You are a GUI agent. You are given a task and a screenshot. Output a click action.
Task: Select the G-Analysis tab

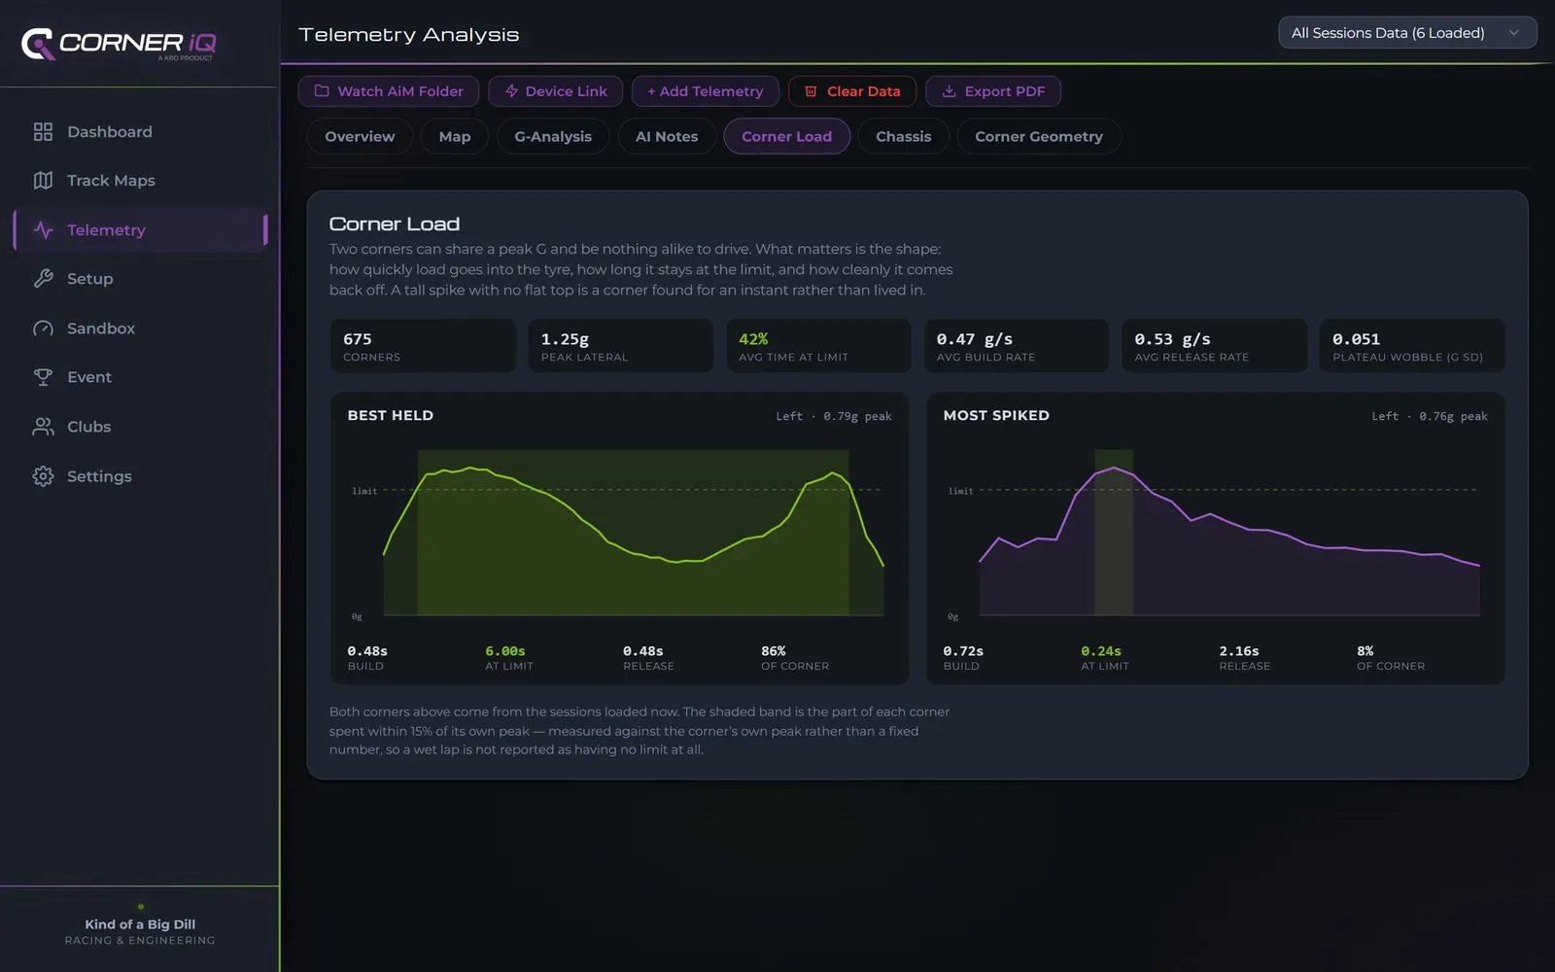[553, 136]
